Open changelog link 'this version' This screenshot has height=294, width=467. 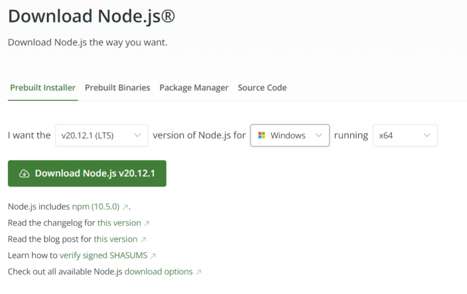click(x=119, y=223)
